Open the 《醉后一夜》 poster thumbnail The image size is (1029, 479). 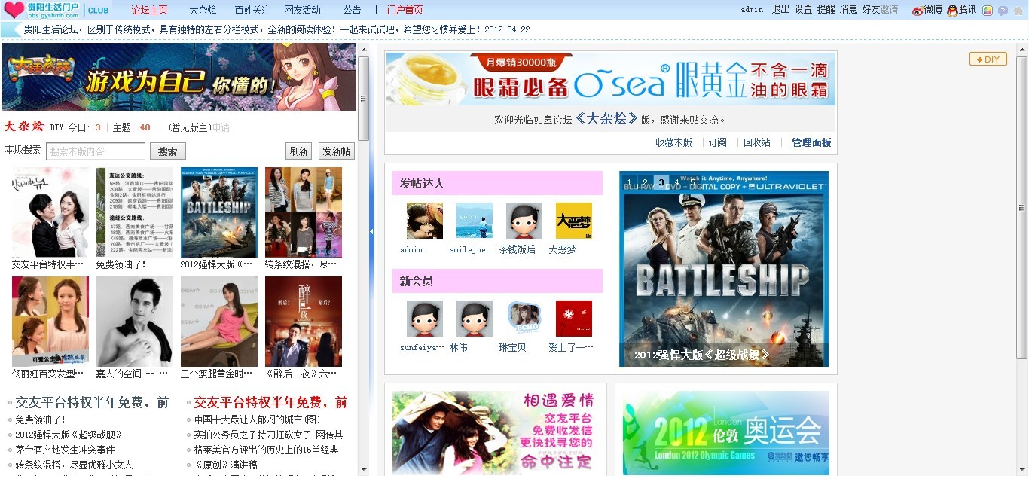coord(303,322)
